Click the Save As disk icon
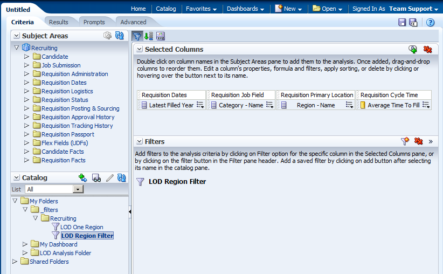 [413, 22]
